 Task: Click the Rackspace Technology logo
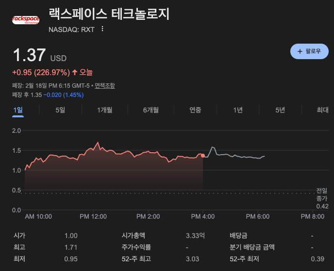pos(26,20)
